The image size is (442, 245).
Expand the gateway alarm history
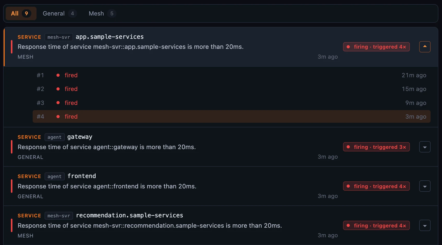pyautogui.click(x=425, y=147)
